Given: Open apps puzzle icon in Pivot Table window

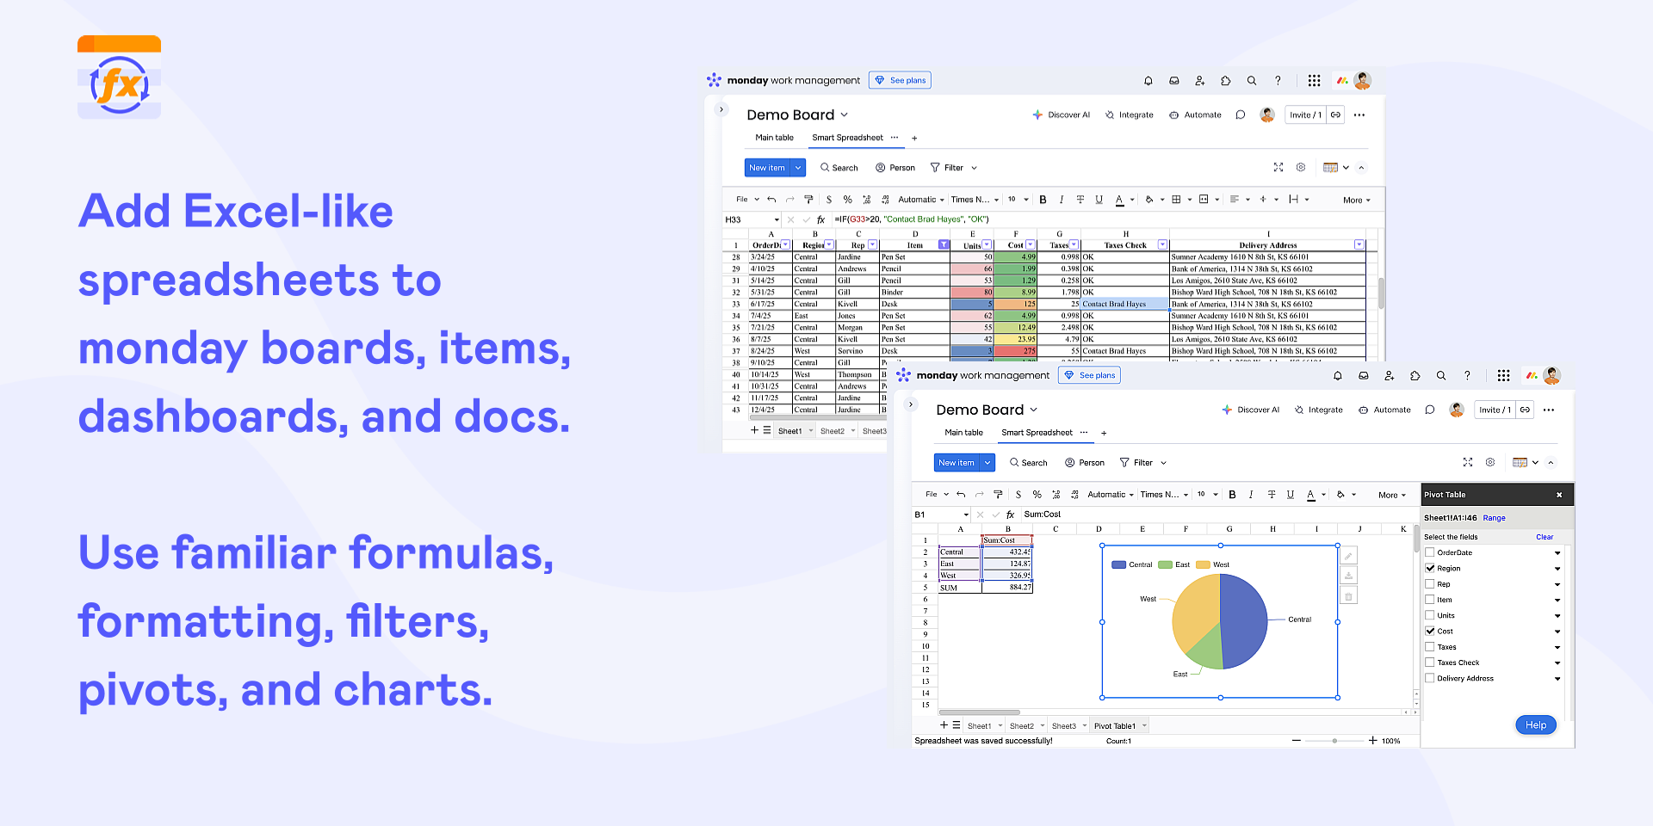Looking at the screenshot, I should pyautogui.click(x=1415, y=376).
